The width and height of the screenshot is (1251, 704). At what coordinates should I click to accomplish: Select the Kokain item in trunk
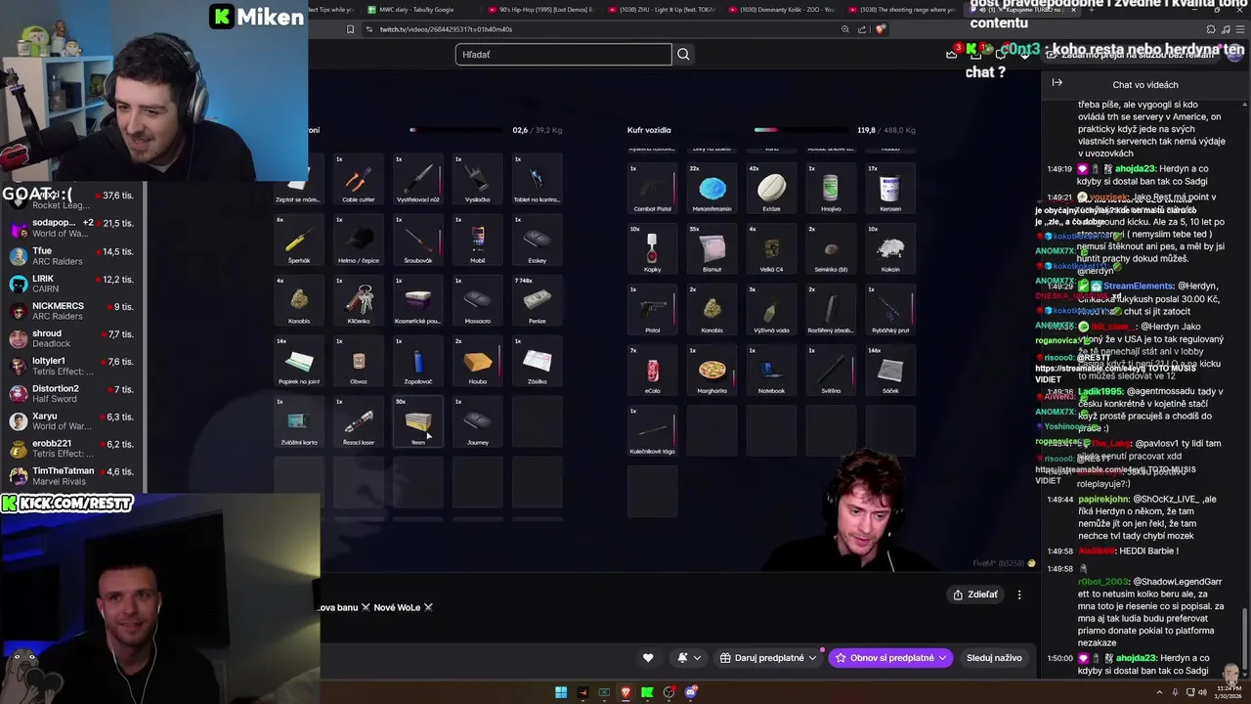pos(890,248)
